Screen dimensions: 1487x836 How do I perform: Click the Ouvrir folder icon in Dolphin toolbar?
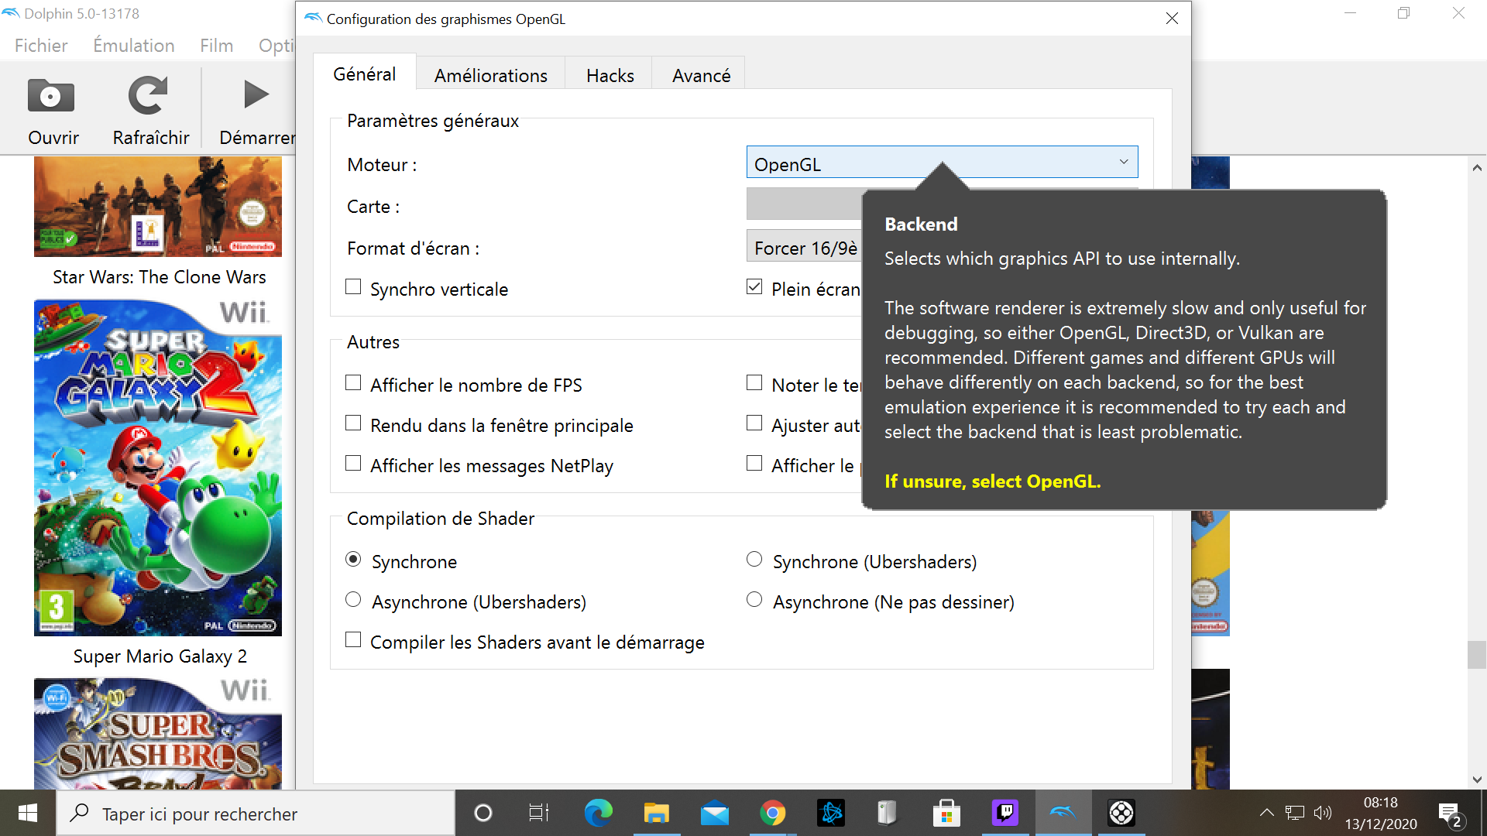[51, 96]
